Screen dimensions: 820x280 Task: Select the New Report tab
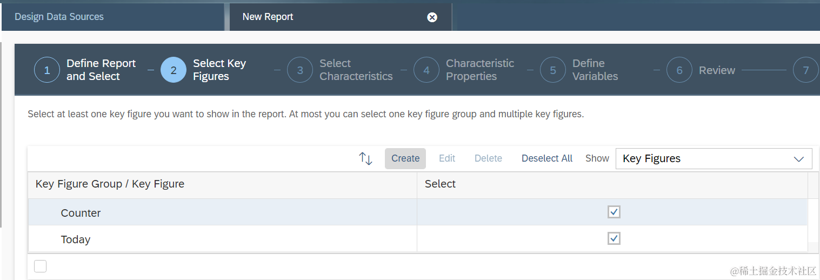268,17
